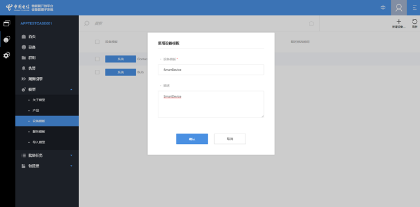
Task: Click the search magnifier icon
Action: (87, 23)
